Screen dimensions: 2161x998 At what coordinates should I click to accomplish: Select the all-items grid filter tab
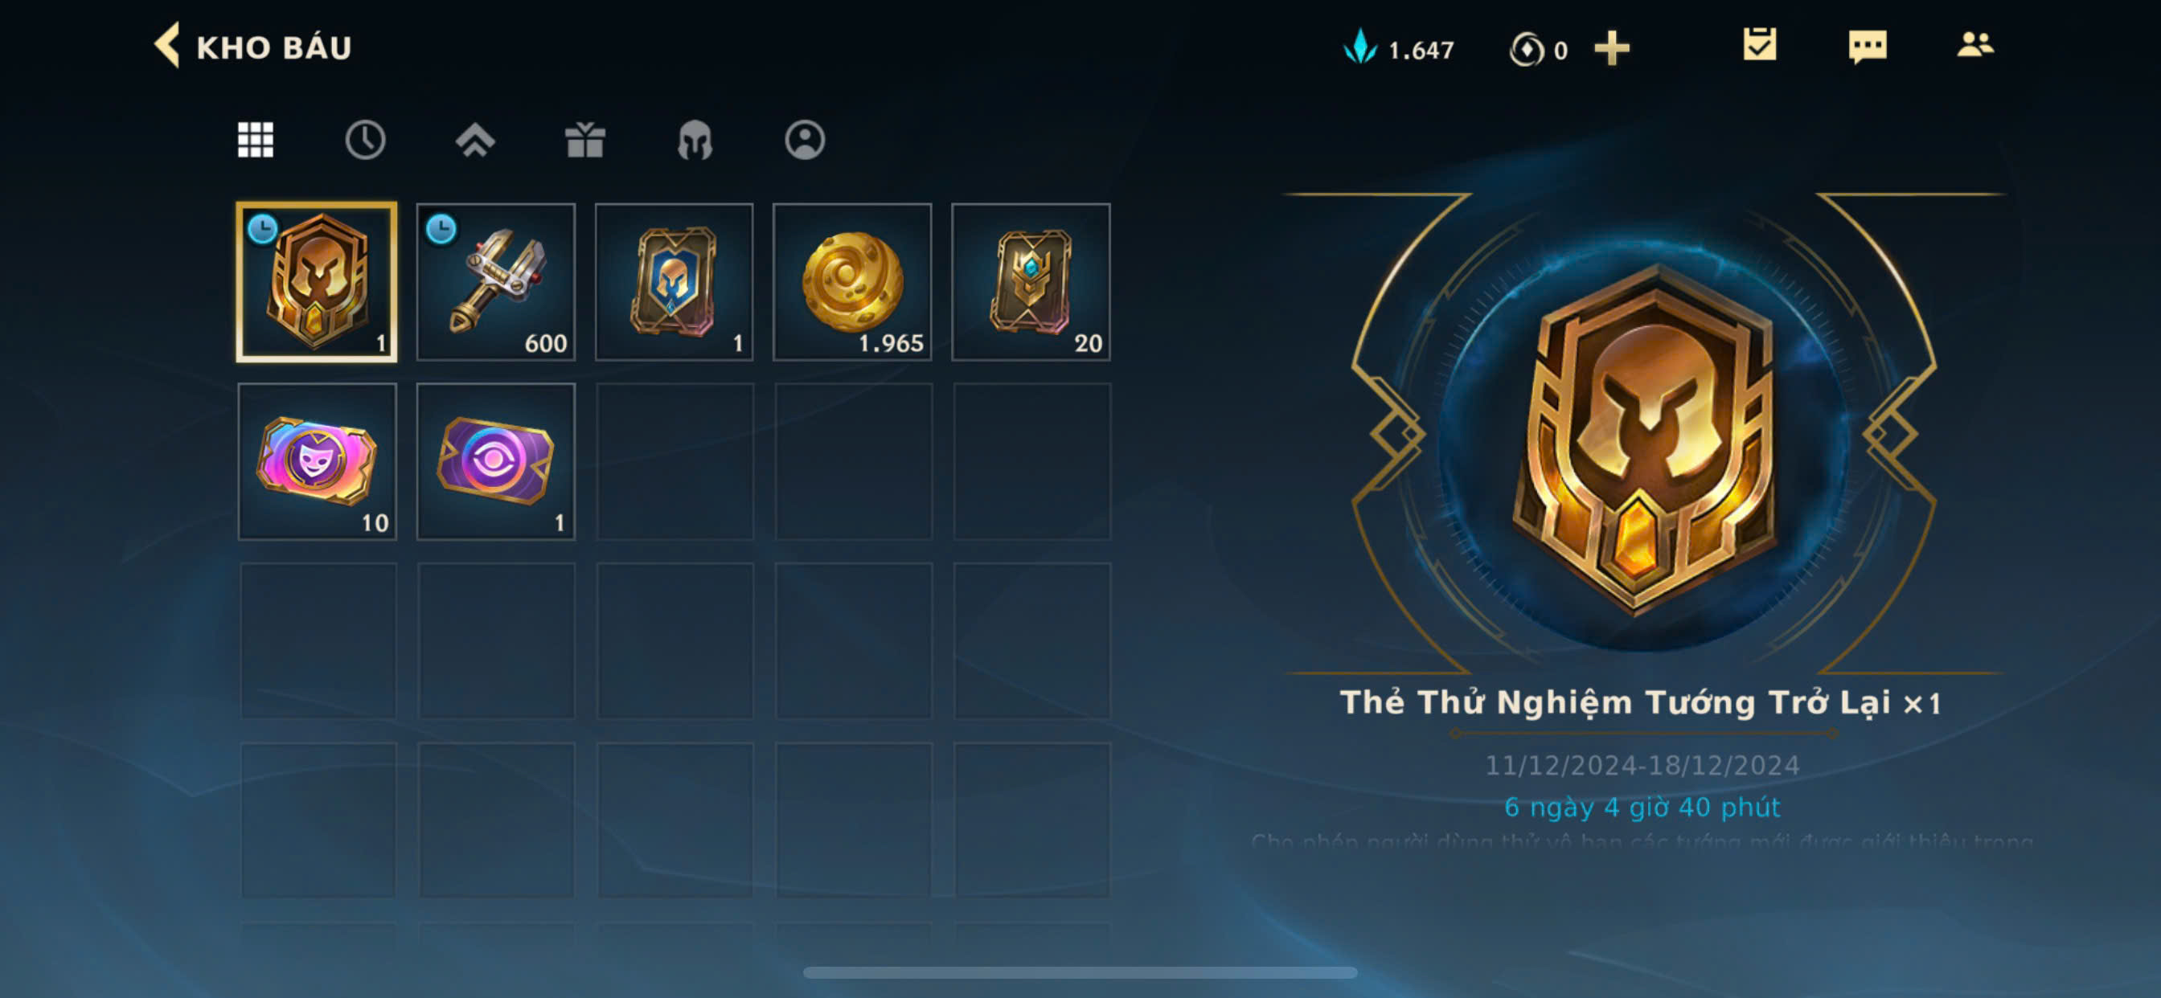click(255, 140)
